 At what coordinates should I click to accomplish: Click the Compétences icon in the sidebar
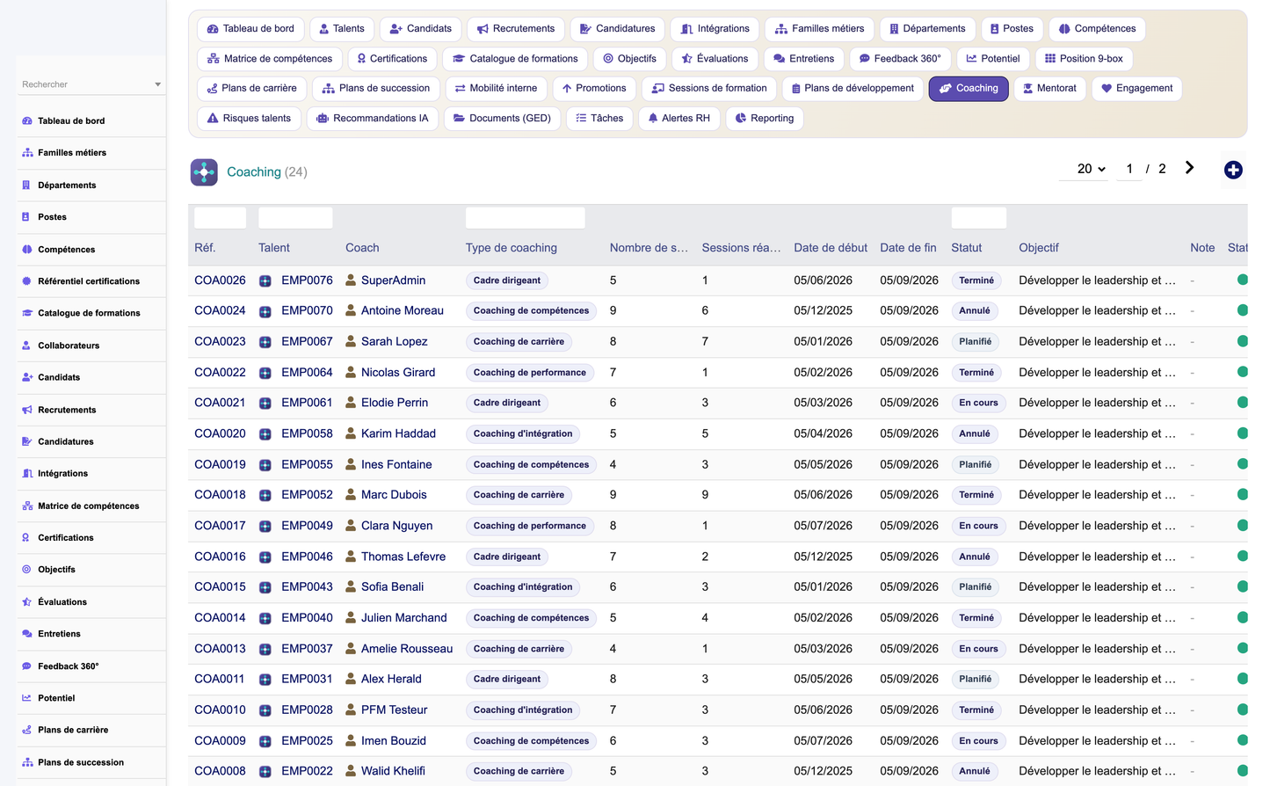pos(27,250)
